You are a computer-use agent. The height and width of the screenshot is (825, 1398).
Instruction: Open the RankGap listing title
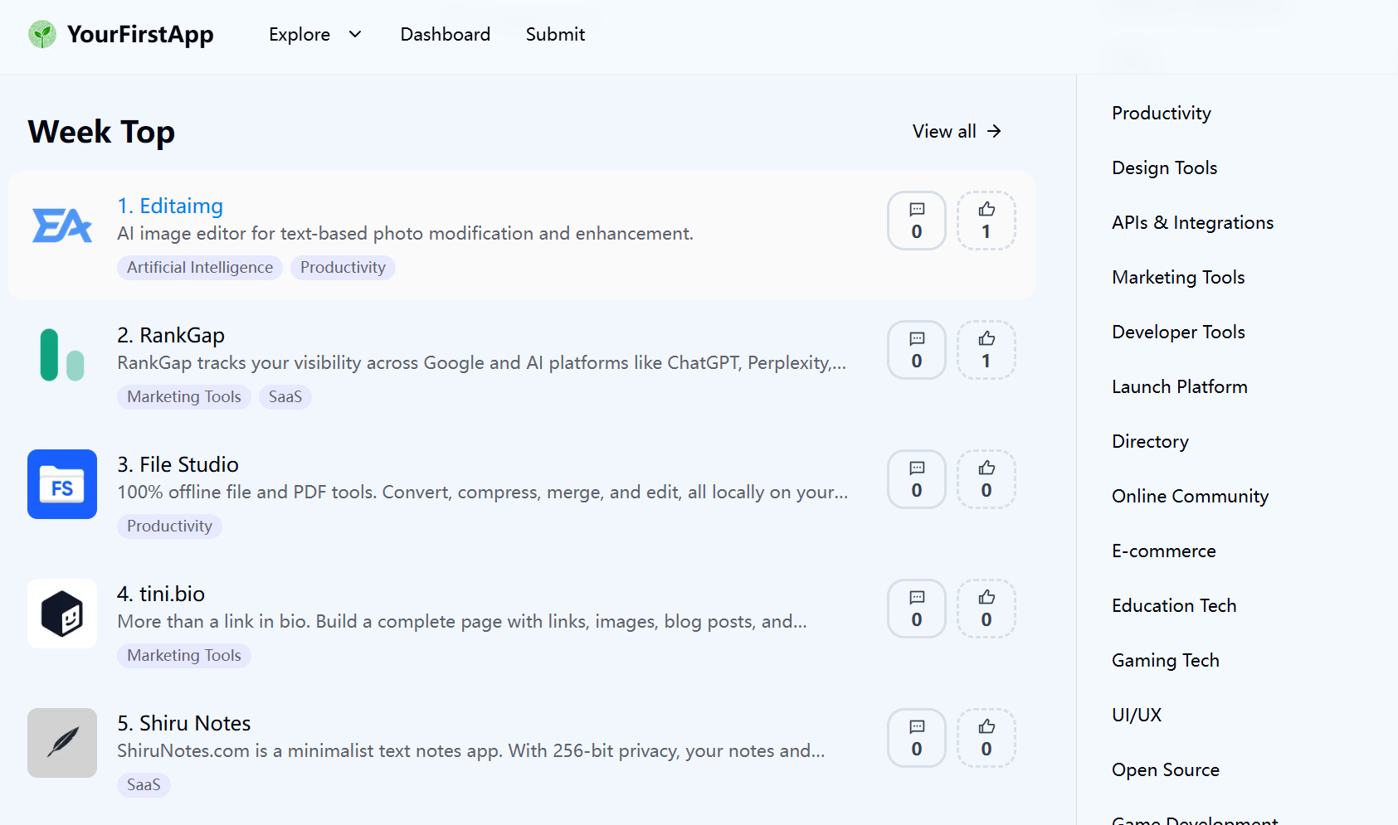tap(171, 335)
